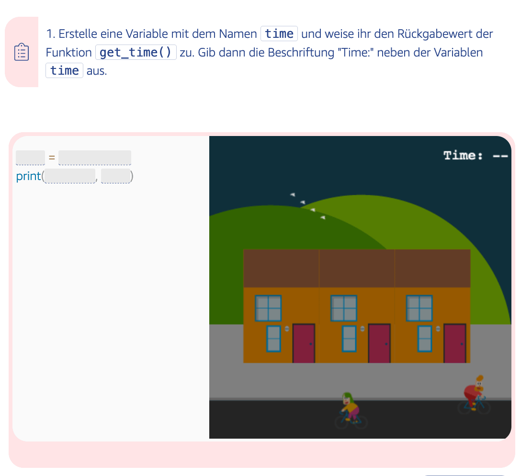
Task: Select the inline time code chip
Action: (279, 34)
